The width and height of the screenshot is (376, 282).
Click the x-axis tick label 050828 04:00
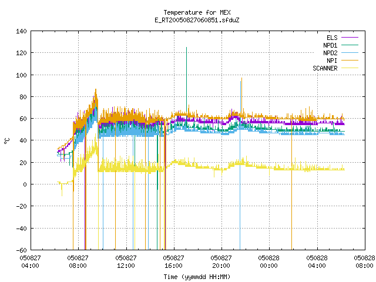pyautogui.click(x=317, y=262)
